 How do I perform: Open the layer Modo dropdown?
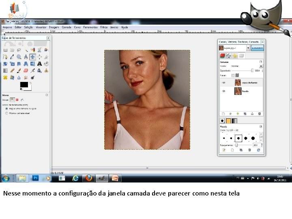click(x=261, y=66)
